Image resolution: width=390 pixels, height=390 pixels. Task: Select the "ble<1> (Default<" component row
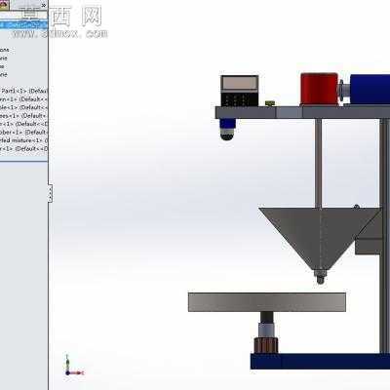tap(23, 107)
